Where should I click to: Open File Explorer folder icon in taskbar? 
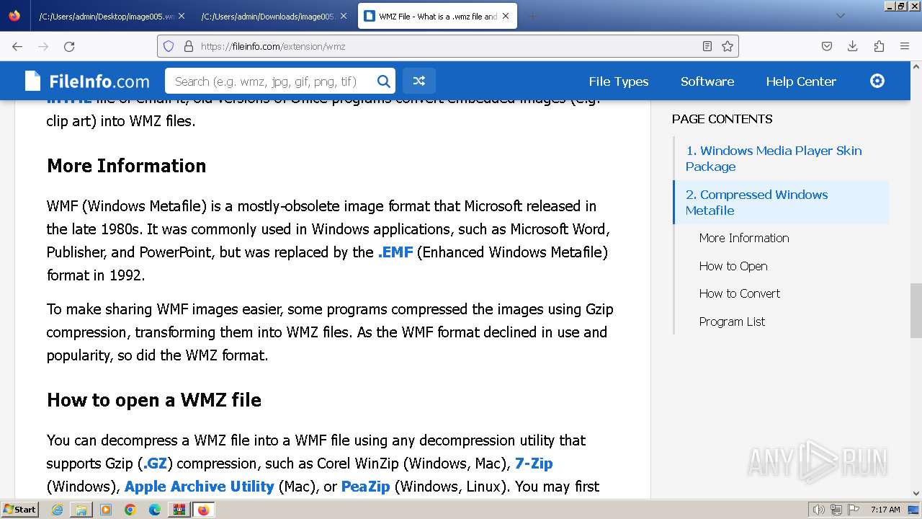click(x=81, y=510)
